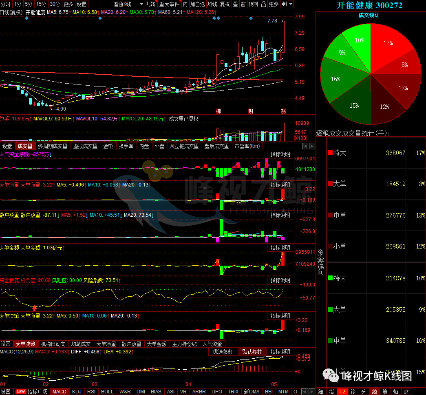Click the 分 icon in the bottom-right bar
The width and height of the screenshot is (426, 395).
coord(364,391)
